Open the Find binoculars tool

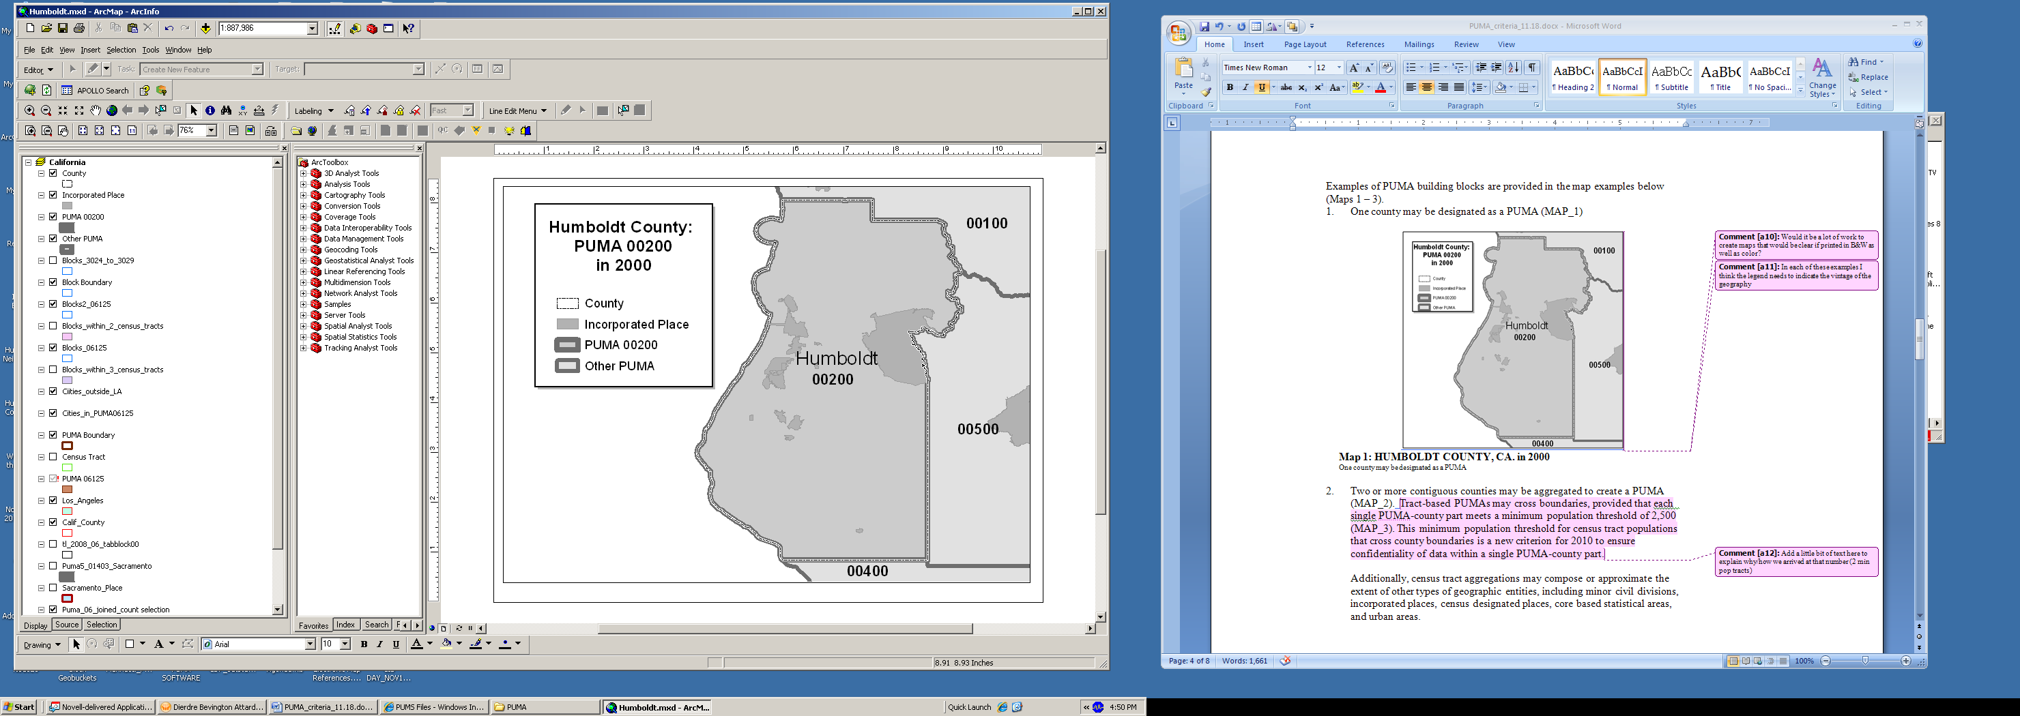tap(226, 110)
